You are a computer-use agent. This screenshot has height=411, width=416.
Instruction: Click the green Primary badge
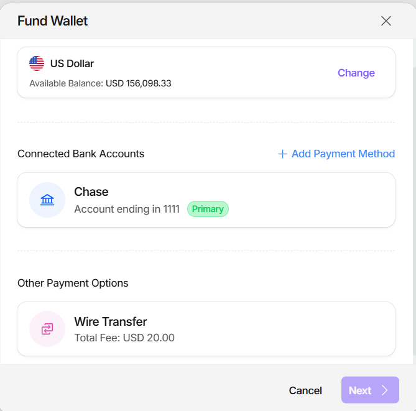coord(208,209)
